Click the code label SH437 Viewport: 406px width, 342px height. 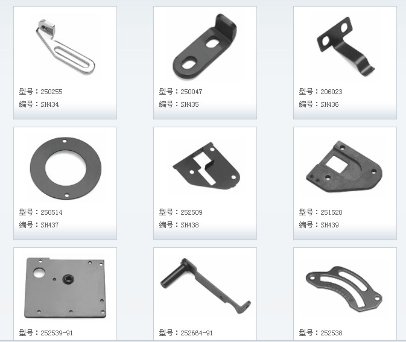pos(49,225)
